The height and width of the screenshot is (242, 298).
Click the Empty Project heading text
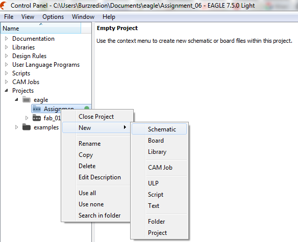click(117, 28)
